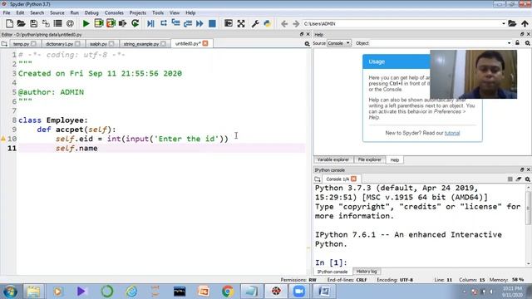This screenshot has width=532, height=299.
Task: Browse editor tabs icon
Action: [4, 44]
